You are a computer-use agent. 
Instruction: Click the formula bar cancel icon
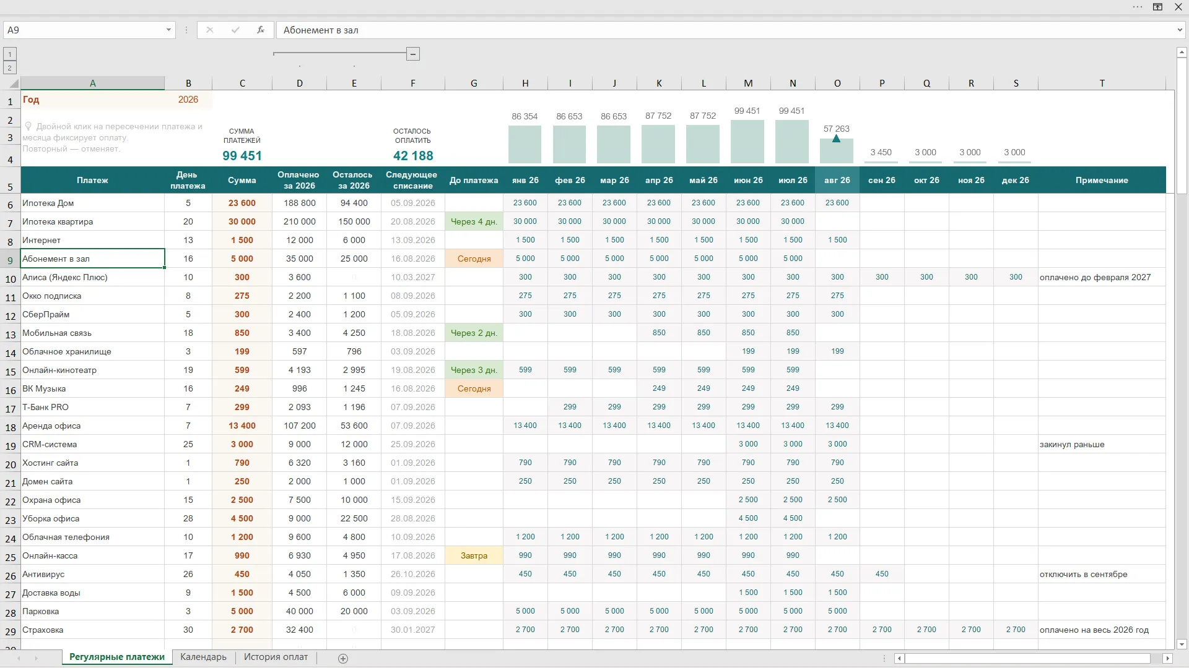210,30
